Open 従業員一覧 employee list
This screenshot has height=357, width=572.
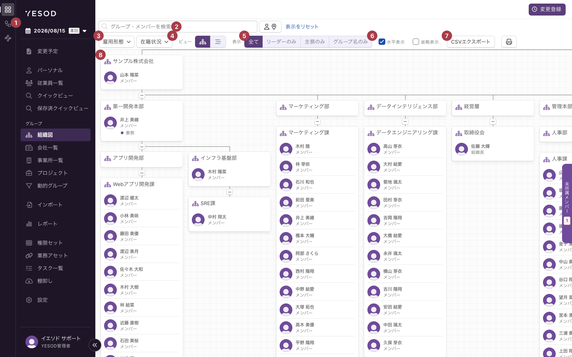tap(56, 83)
